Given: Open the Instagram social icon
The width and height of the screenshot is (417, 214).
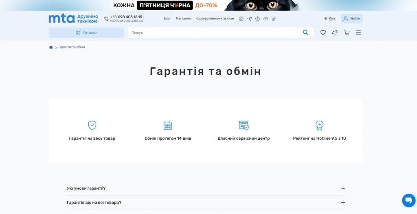Looking at the screenshot, I should click(241, 19).
